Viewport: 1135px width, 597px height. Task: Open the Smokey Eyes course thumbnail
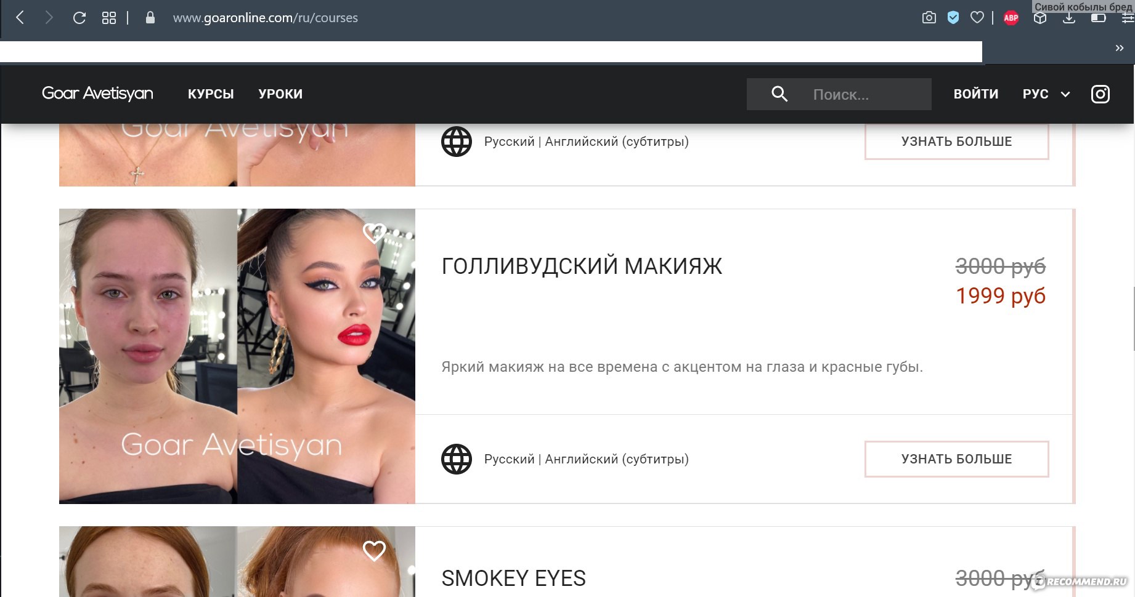click(237, 561)
